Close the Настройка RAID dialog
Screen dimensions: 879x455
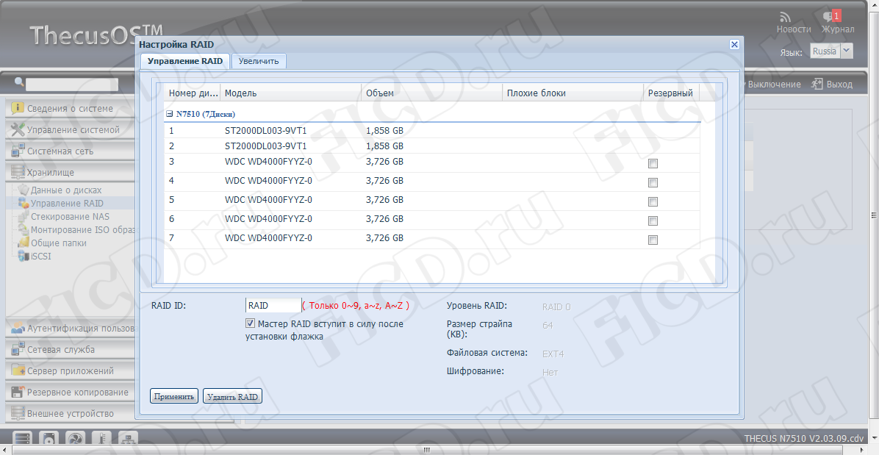(734, 45)
